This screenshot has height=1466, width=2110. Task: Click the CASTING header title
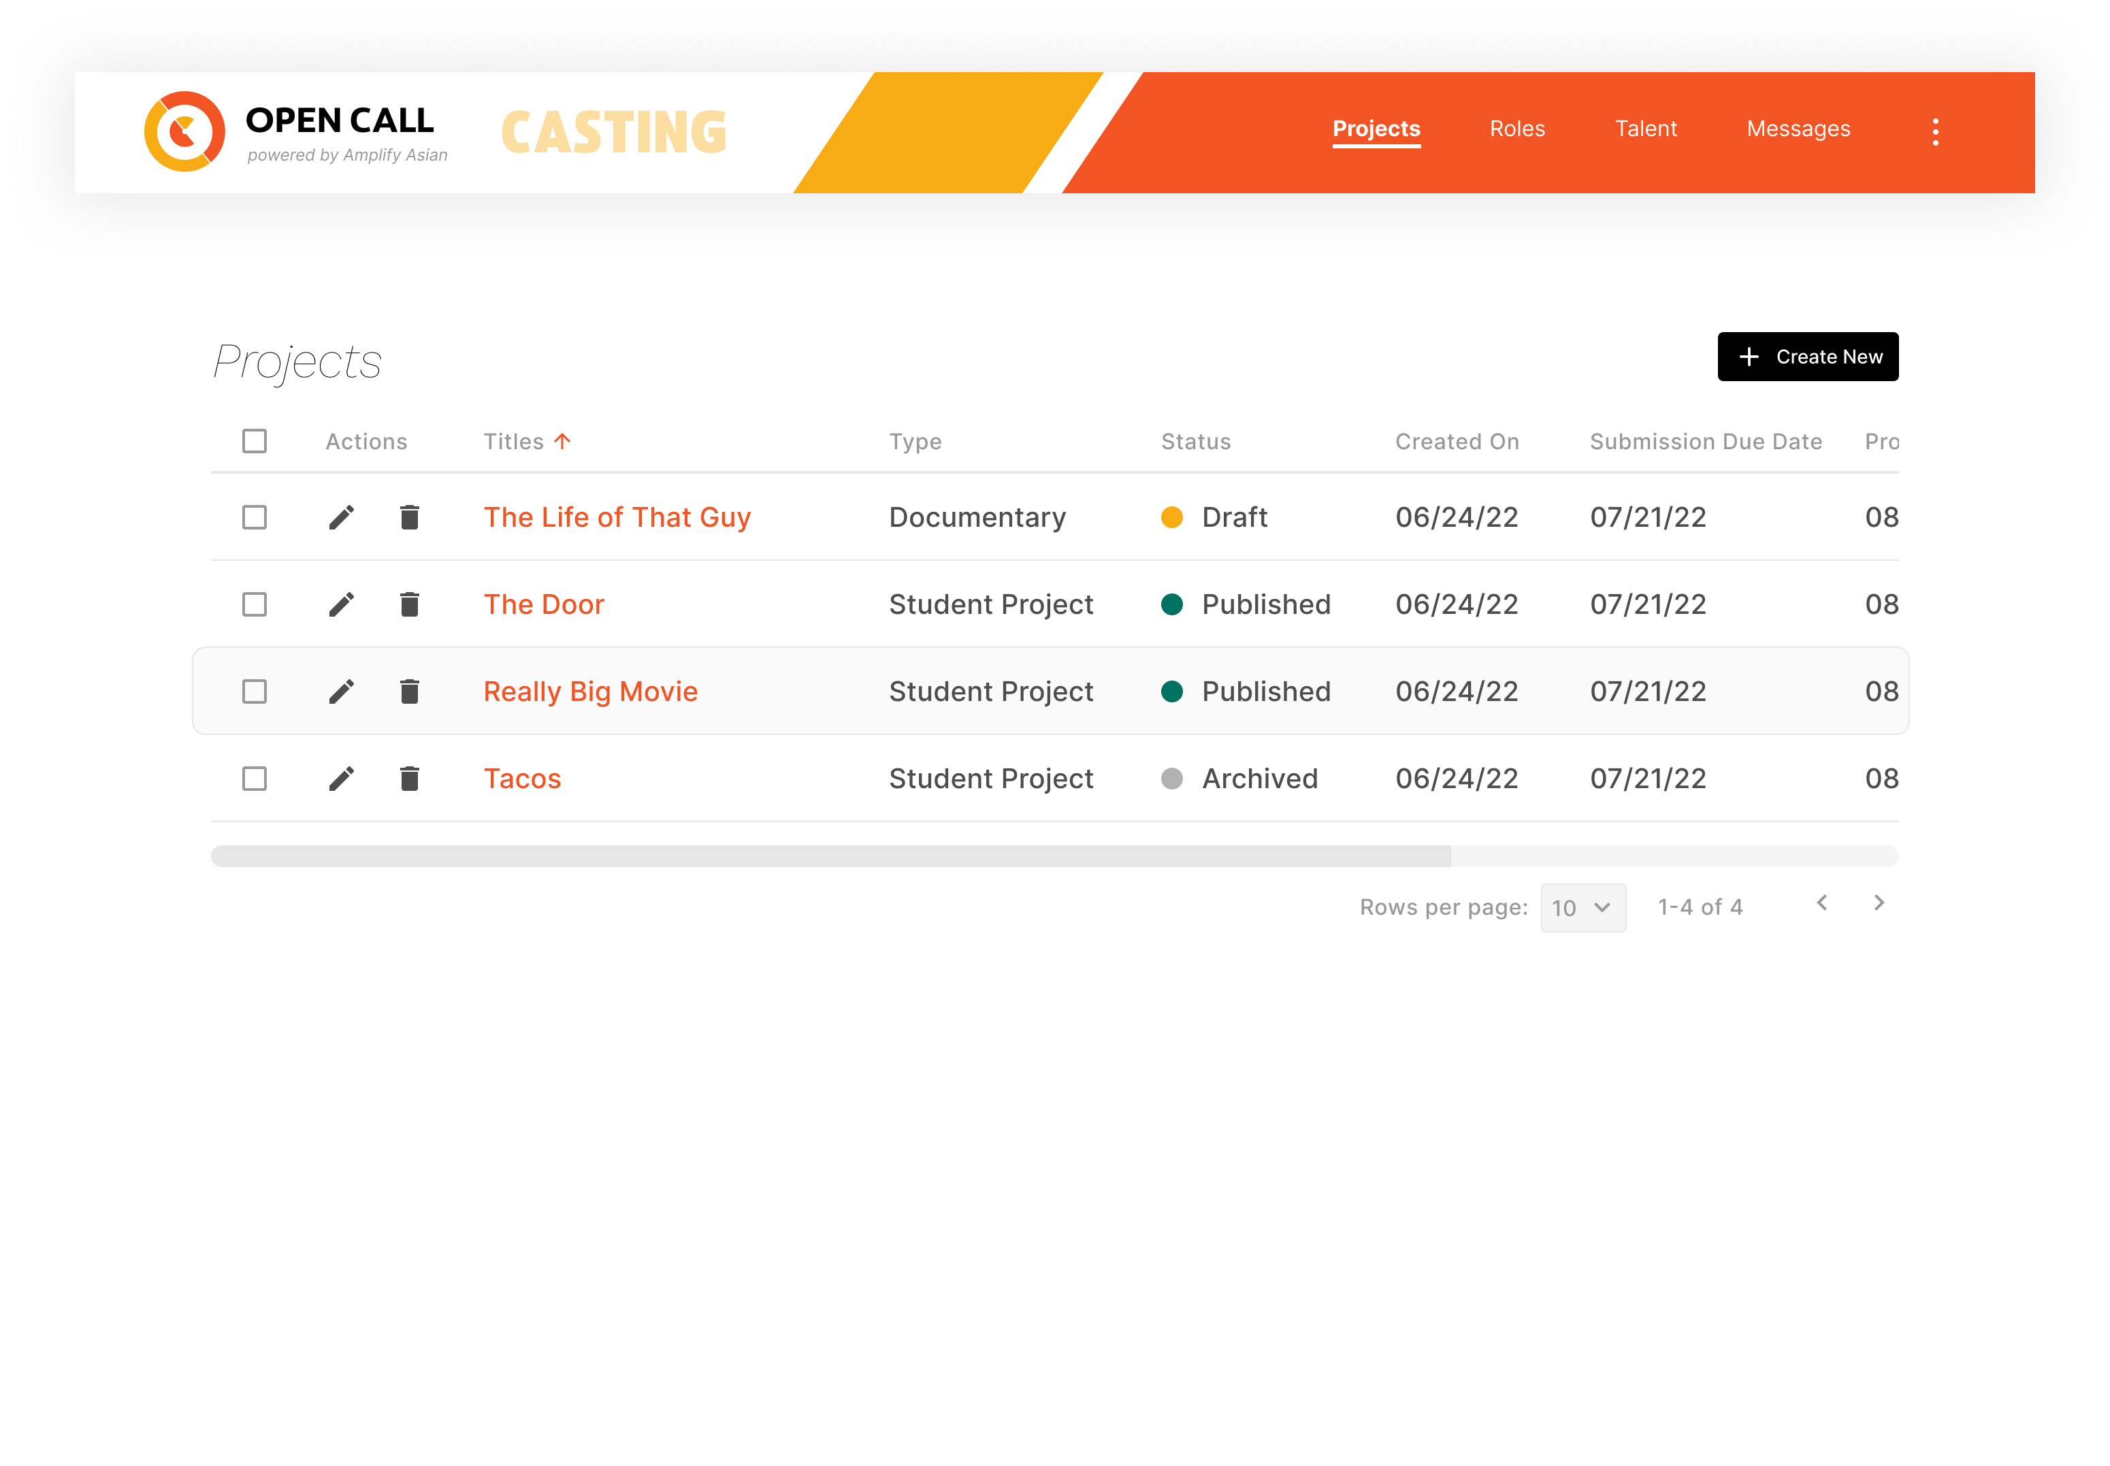pyautogui.click(x=614, y=132)
